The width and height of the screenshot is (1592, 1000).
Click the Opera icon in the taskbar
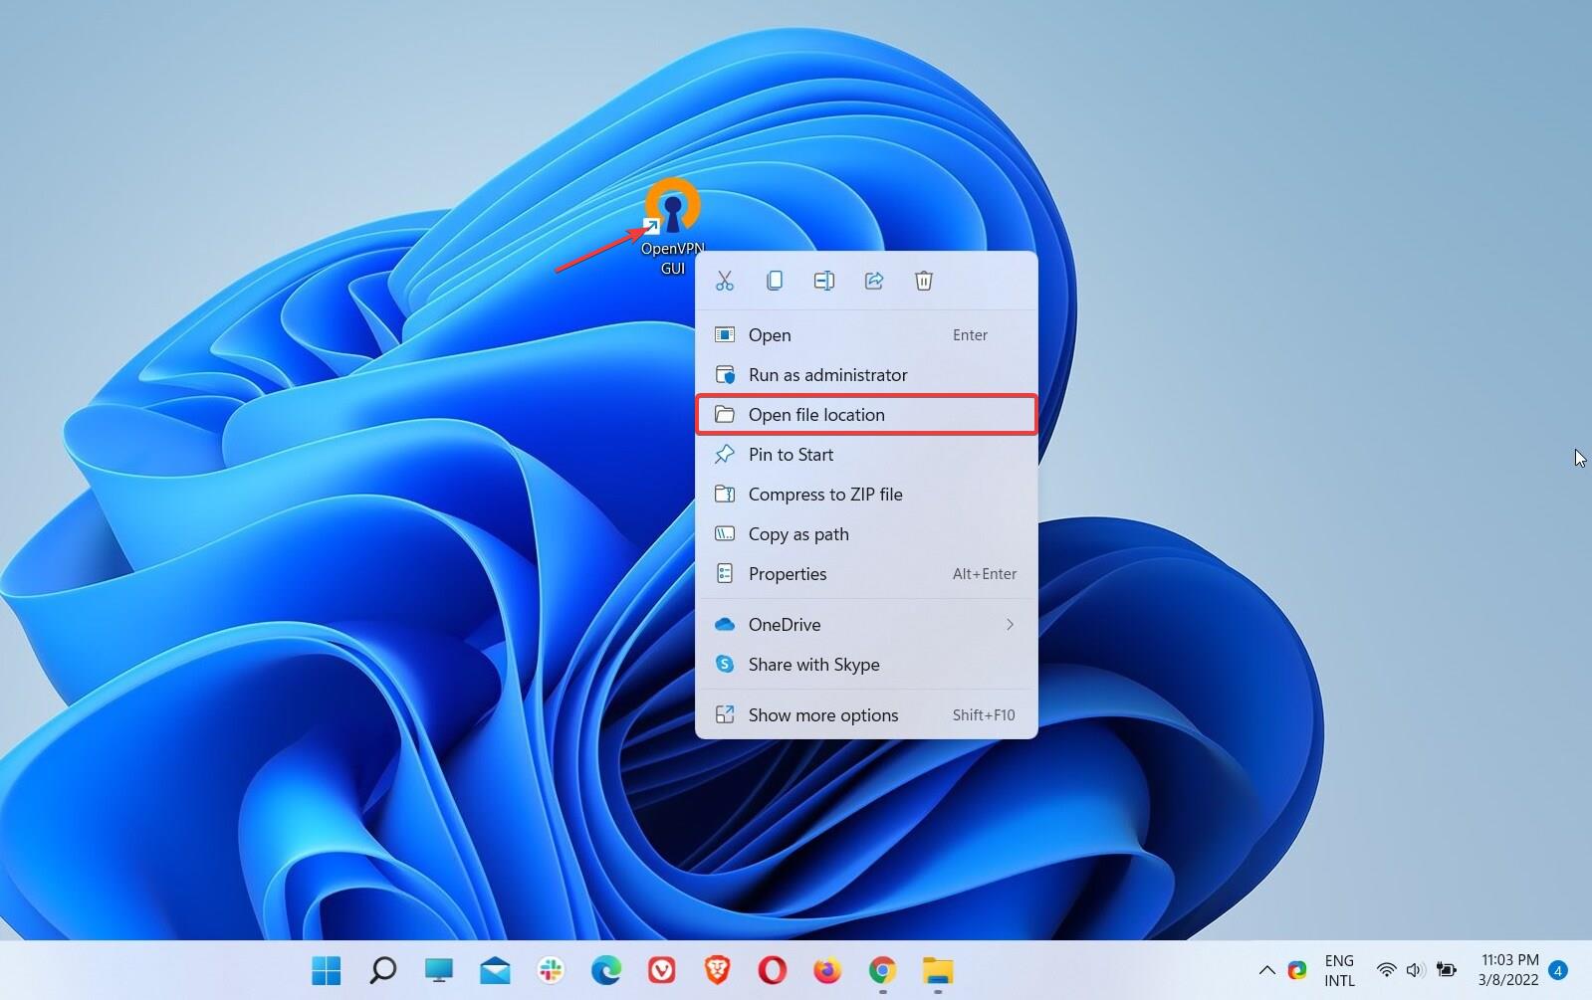pyautogui.click(x=772, y=970)
